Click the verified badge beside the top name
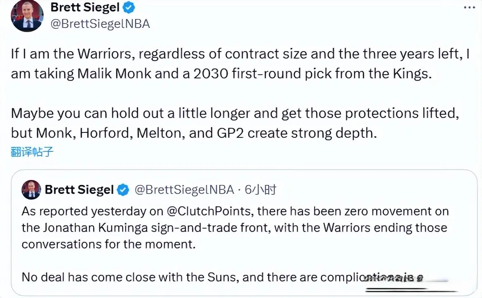 (129, 7)
